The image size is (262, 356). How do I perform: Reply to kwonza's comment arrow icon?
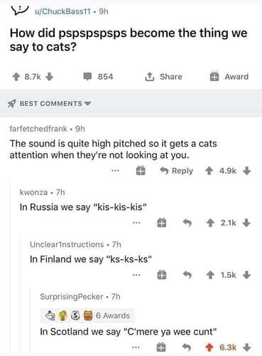coord(187,223)
